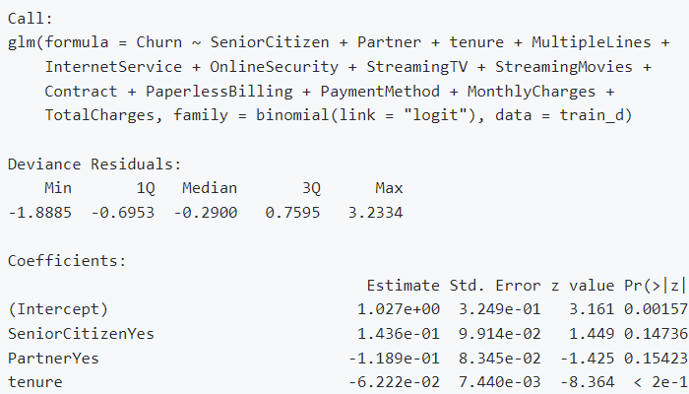The image size is (689, 394).
Task: Click the 'Call:' heading text
Action: [31, 19]
